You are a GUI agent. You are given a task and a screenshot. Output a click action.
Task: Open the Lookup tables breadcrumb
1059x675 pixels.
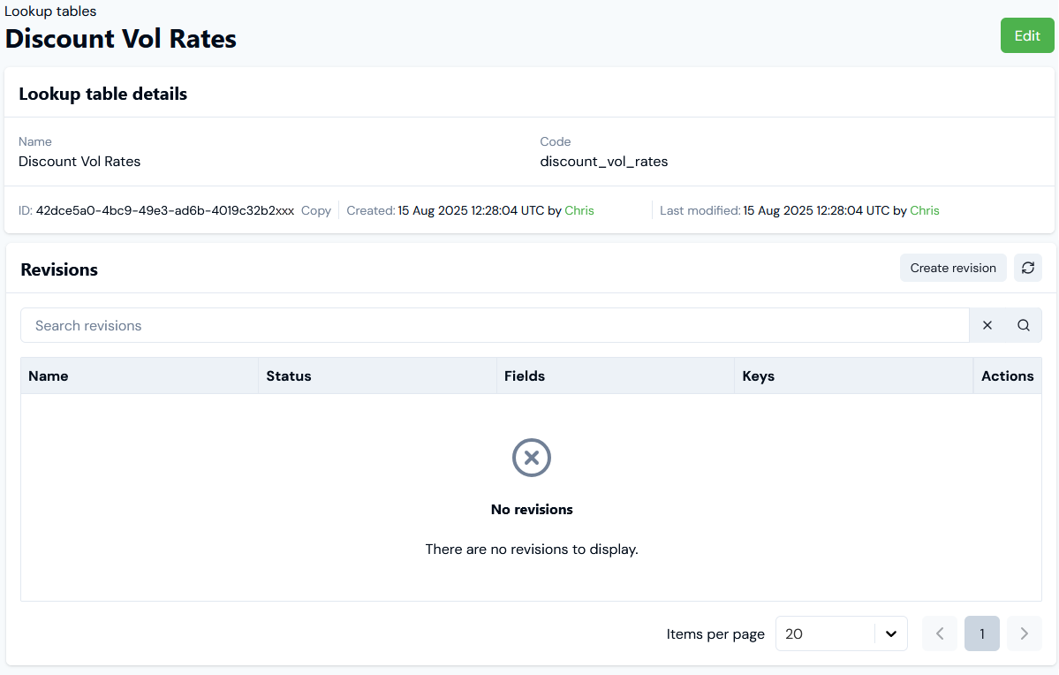click(x=50, y=11)
